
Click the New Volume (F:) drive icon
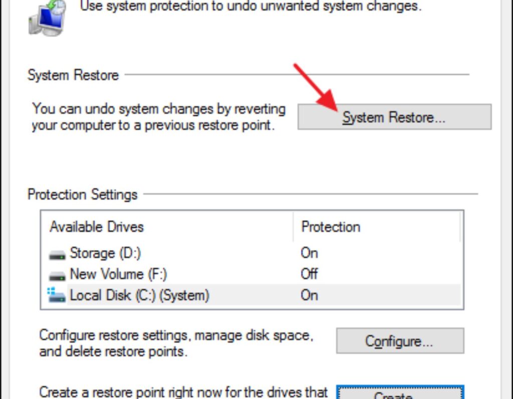pyautogui.click(x=57, y=276)
